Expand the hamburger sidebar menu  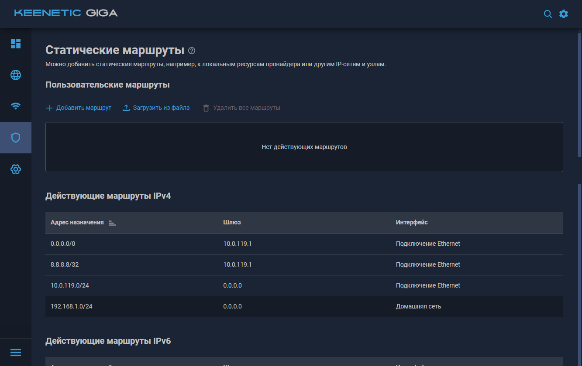tap(16, 352)
